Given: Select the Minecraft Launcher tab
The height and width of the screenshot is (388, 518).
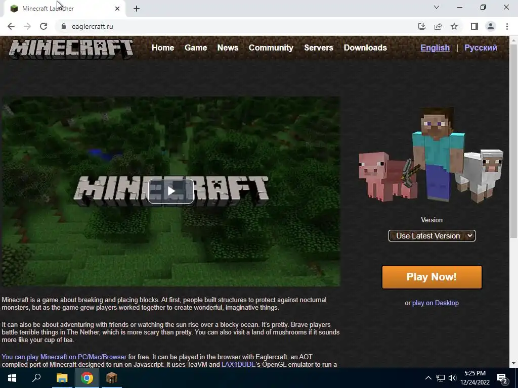Looking at the screenshot, I should coord(64,9).
